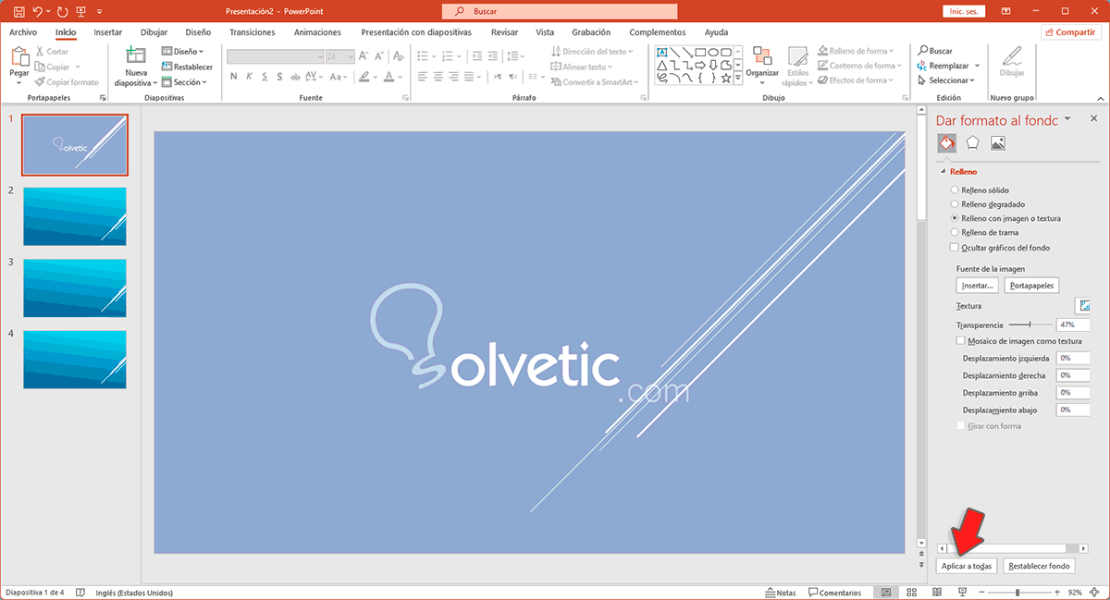Open format pane options dropdown arrow
Viewport: 1110px width, 600px height.
[1067, 118]
